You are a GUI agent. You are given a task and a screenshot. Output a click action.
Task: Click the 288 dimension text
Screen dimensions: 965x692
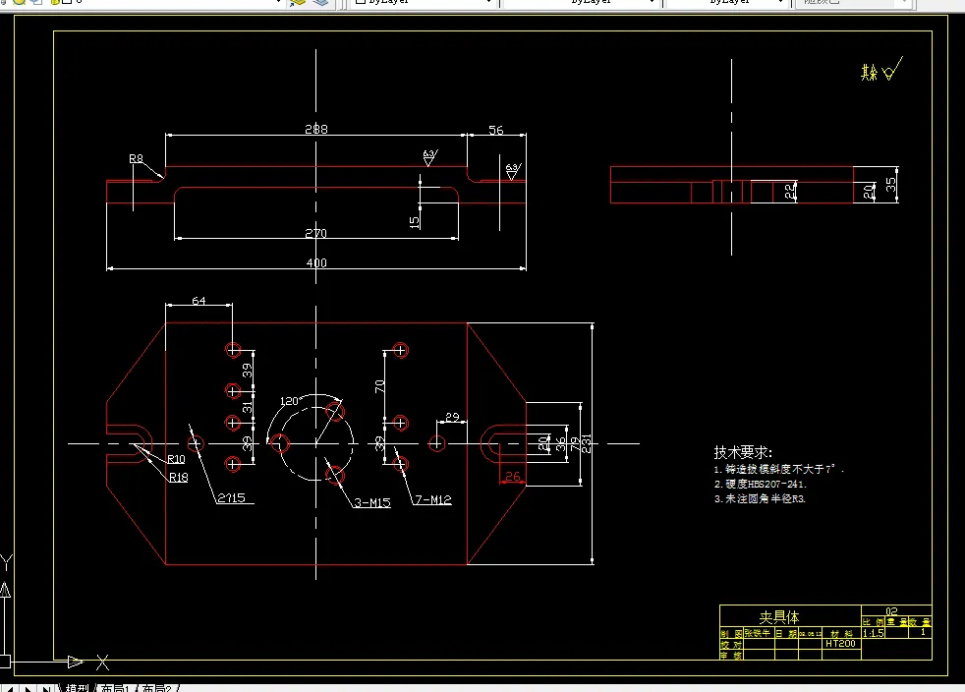316,130
